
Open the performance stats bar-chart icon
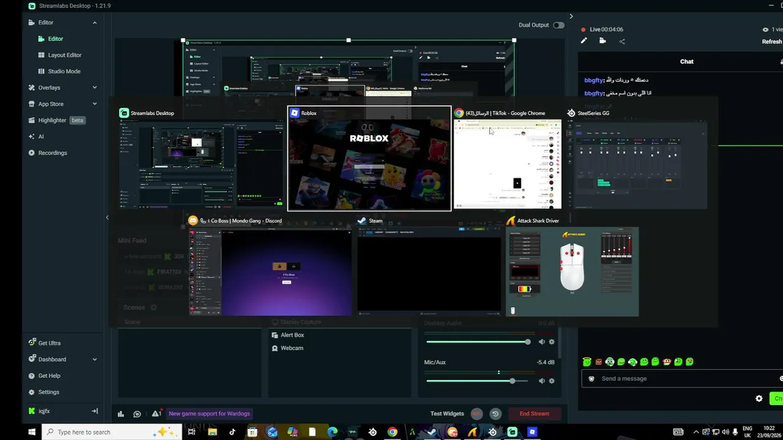pyautogui.click(x=121, y=414)
